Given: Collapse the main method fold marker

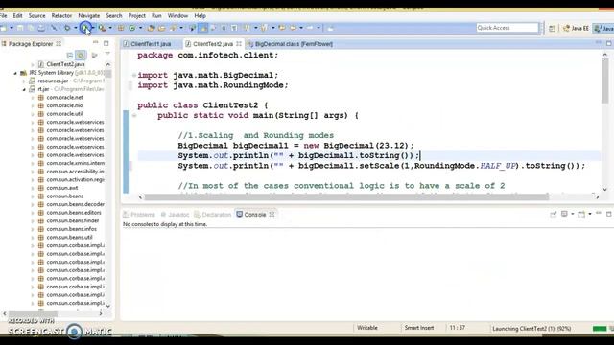Looking at the screenshot, I should [x=134, y=115].
